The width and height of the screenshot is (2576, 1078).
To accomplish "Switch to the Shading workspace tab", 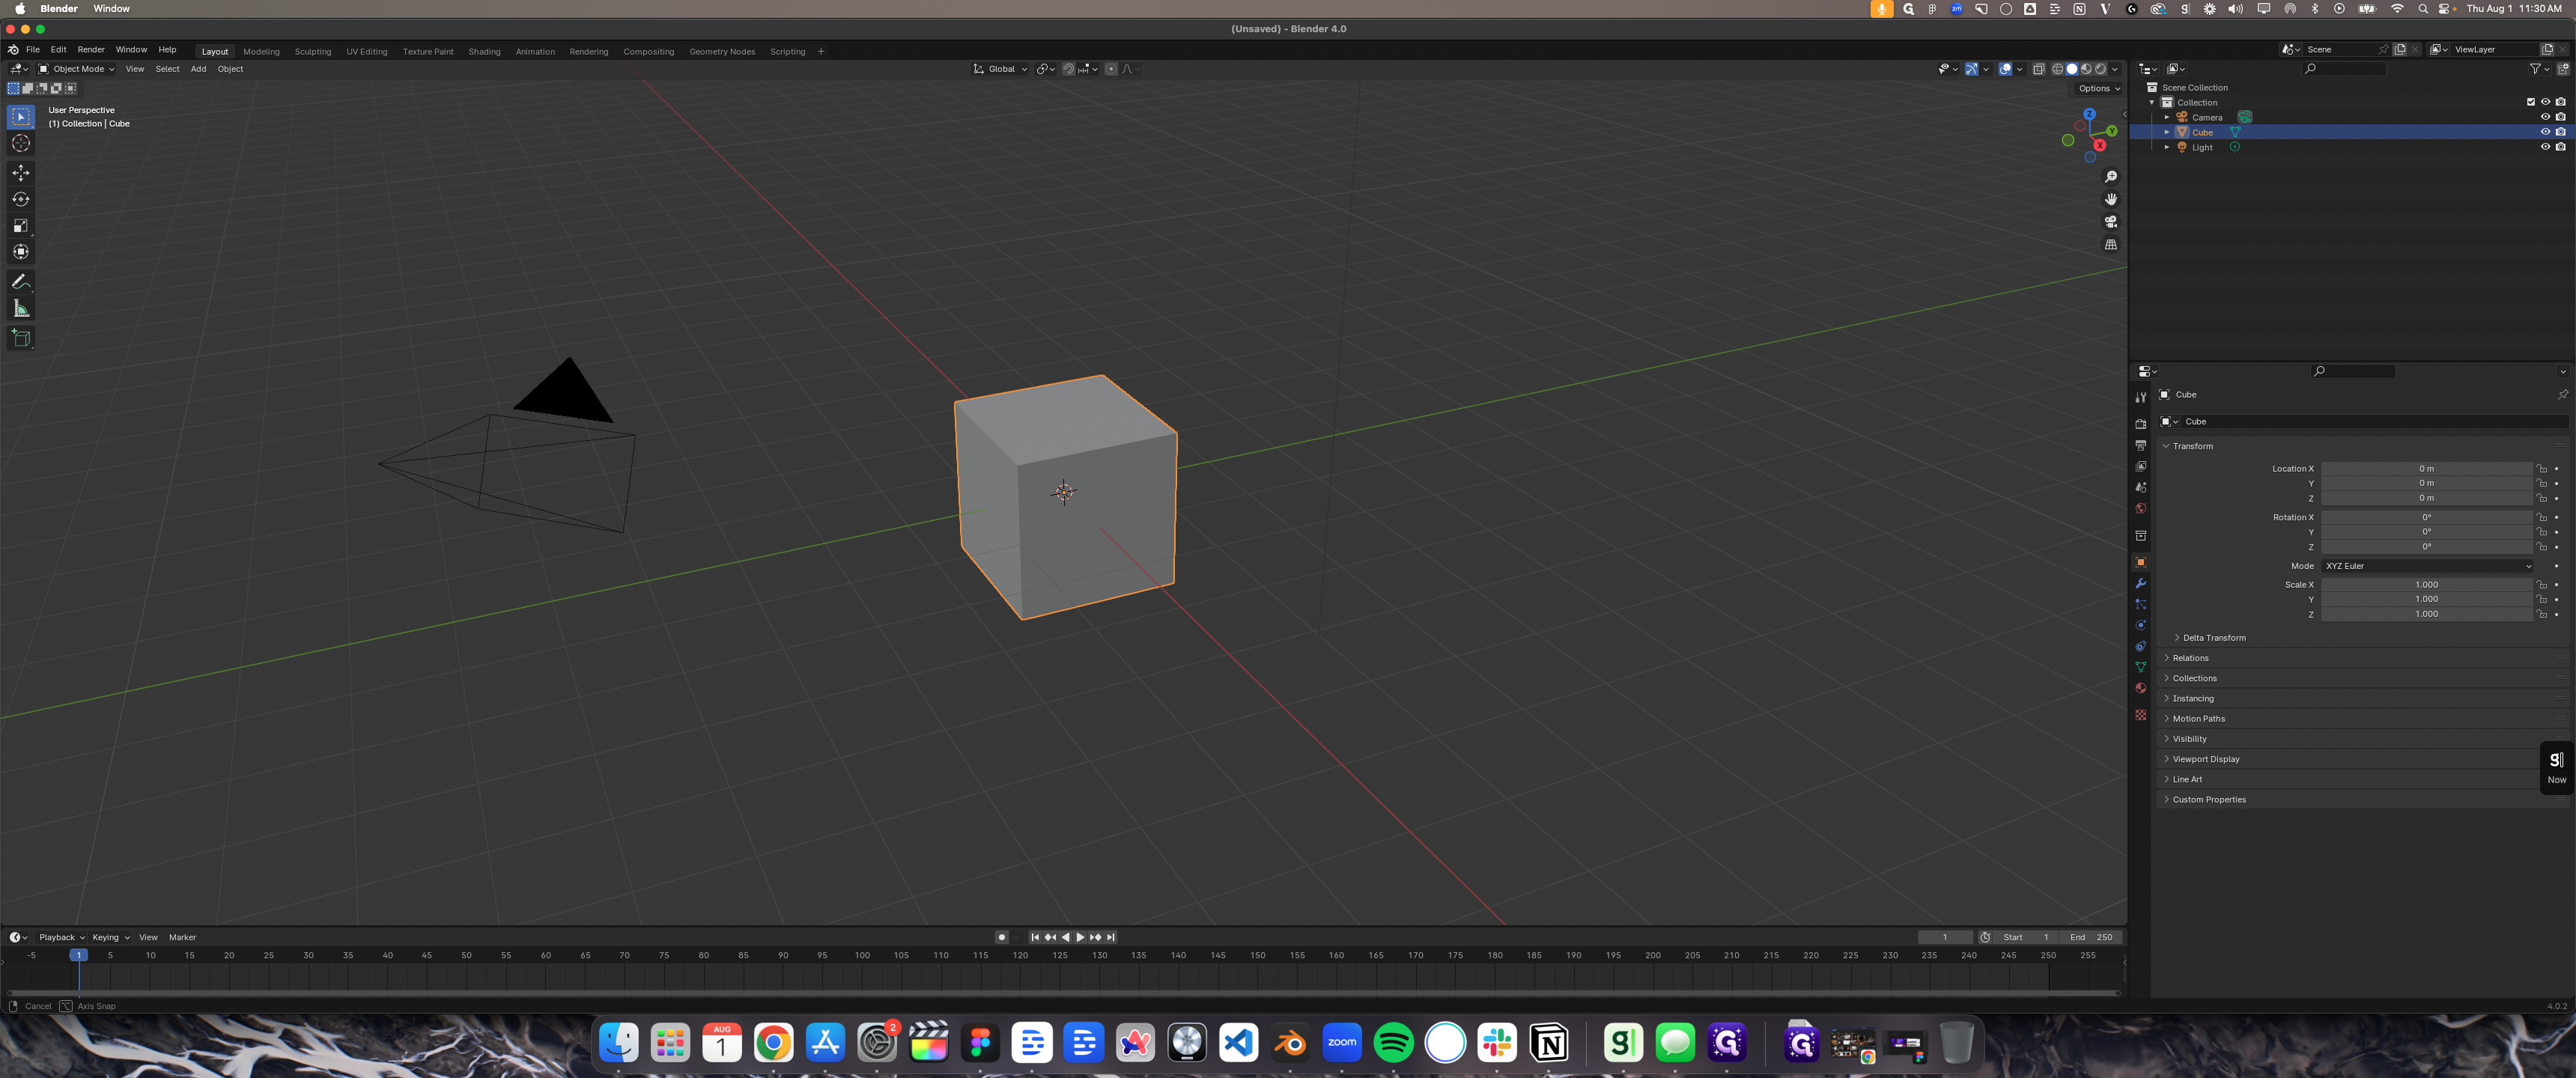I will pyautogui.click(x=484, y=51).
